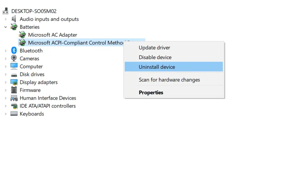Select the Audio inputs speaker icon

point(14,19)
